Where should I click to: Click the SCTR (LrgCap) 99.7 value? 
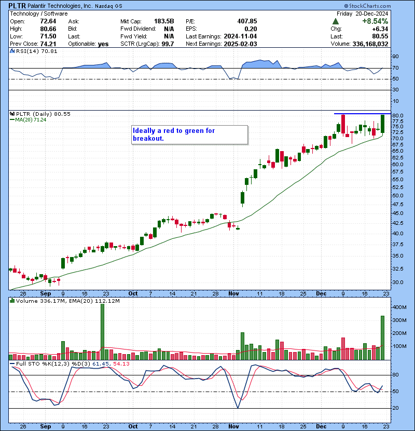tap(168, 44)
